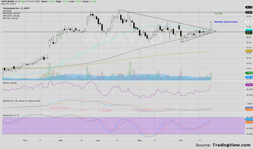
Task: Click the blue 73.5718 Stoch value tag
Action: (x=249, y=119)
